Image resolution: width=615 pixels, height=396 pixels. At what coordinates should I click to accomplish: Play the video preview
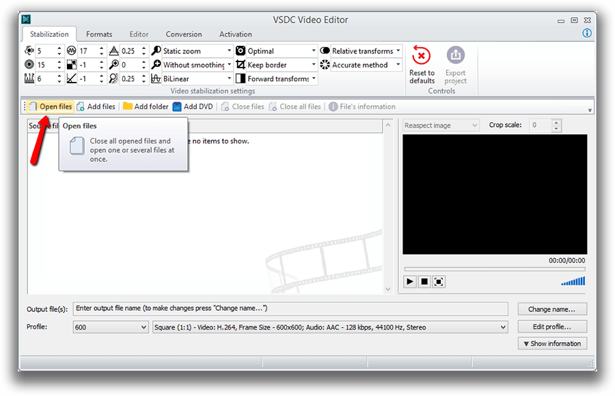click(410, 281)
